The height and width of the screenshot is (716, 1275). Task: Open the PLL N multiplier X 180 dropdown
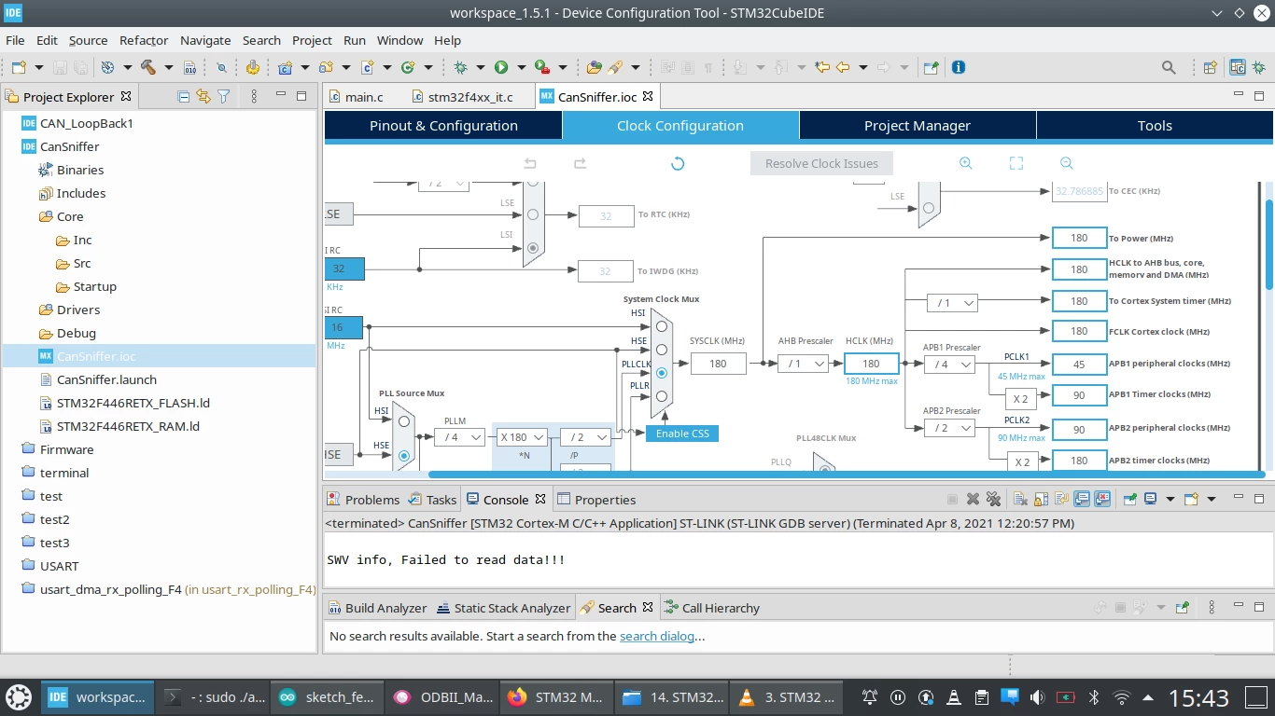[522, 437]
